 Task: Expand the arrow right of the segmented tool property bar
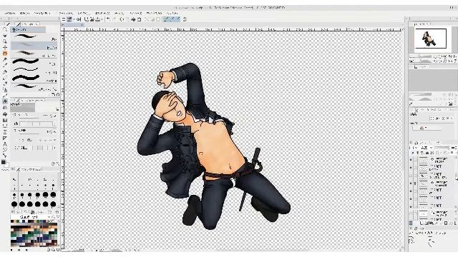54,148
